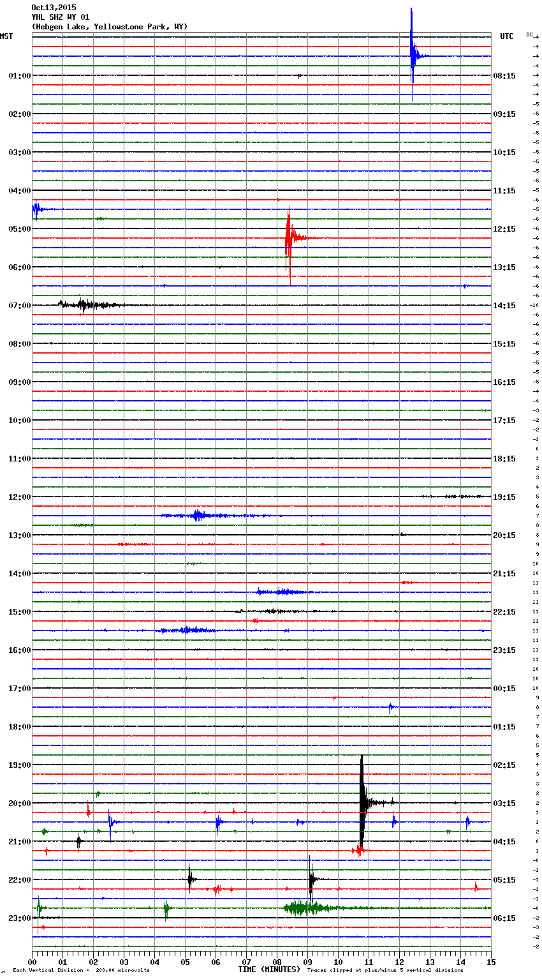Select the 21:00 MST time label
The image size is (542, 979).
[20, 842]
